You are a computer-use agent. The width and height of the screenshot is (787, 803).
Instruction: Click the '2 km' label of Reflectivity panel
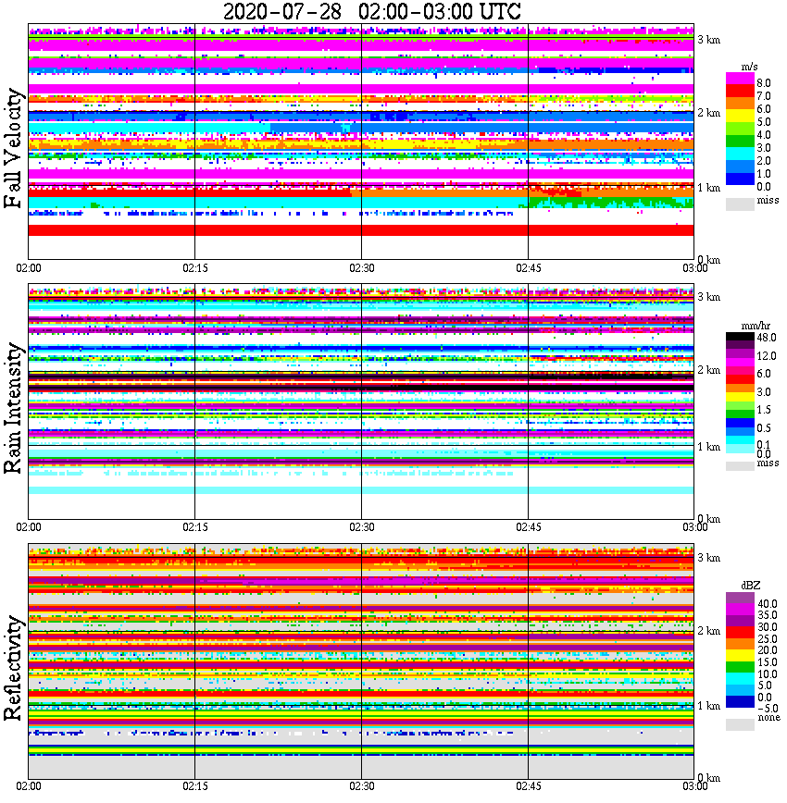point(708,630)
